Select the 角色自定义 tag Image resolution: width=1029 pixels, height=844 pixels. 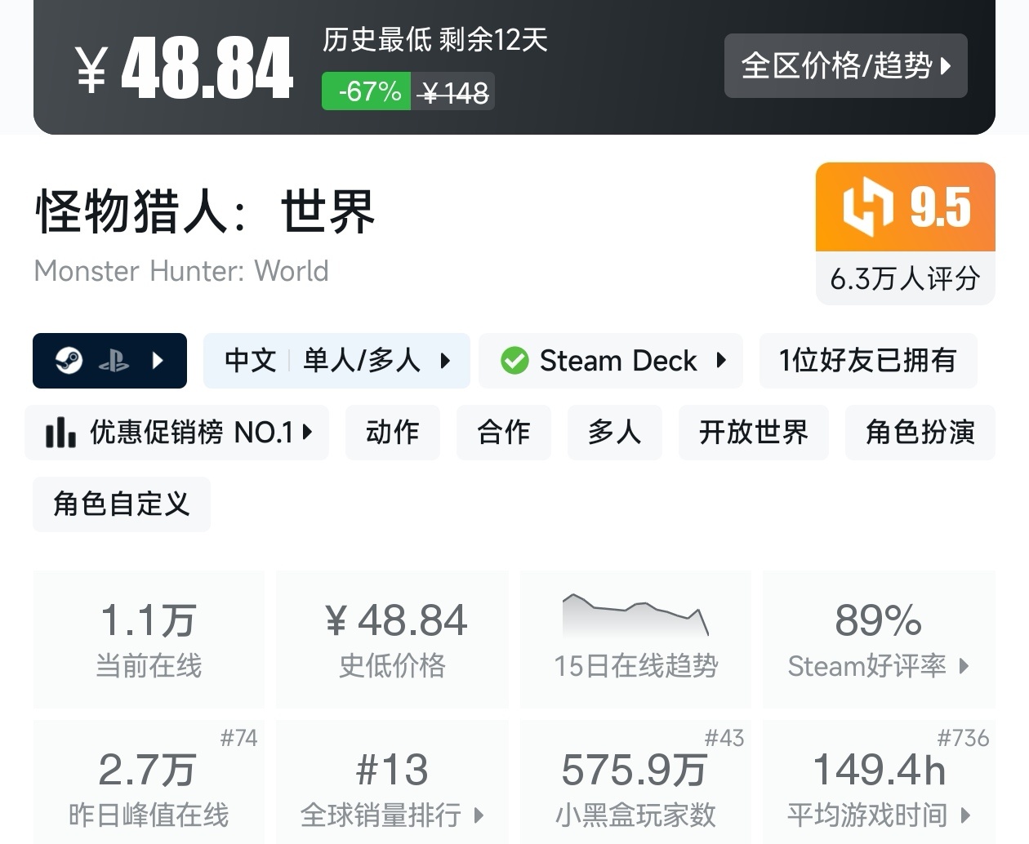[x=121, y=504]
